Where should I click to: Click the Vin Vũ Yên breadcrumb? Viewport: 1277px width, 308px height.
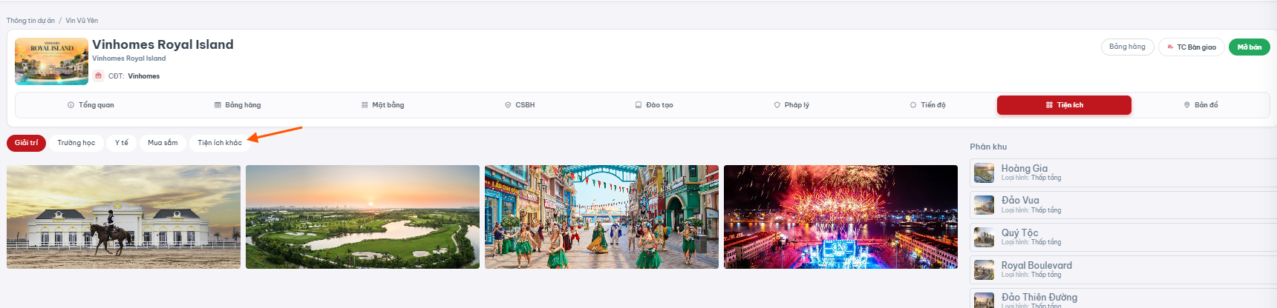click(x=82, y=21)
